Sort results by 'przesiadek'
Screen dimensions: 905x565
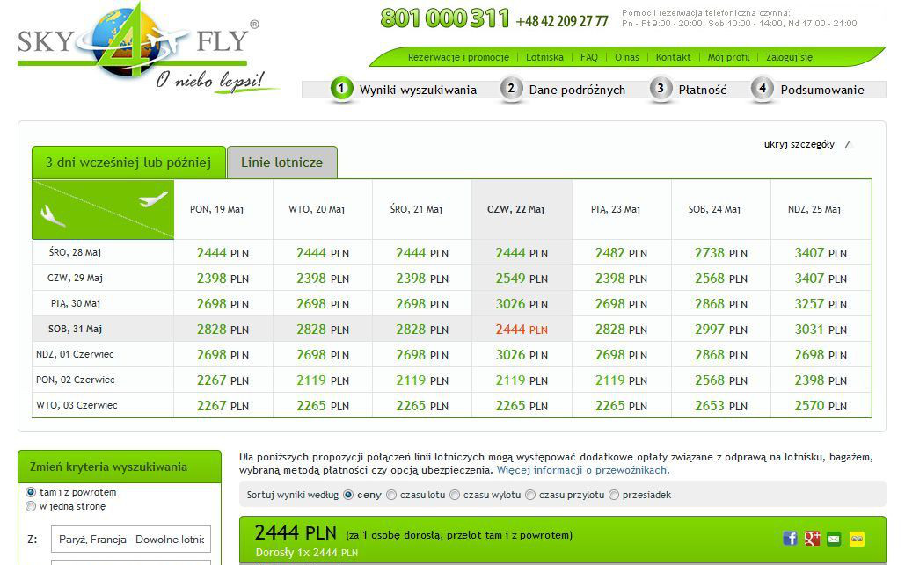(x=614, y=495)
